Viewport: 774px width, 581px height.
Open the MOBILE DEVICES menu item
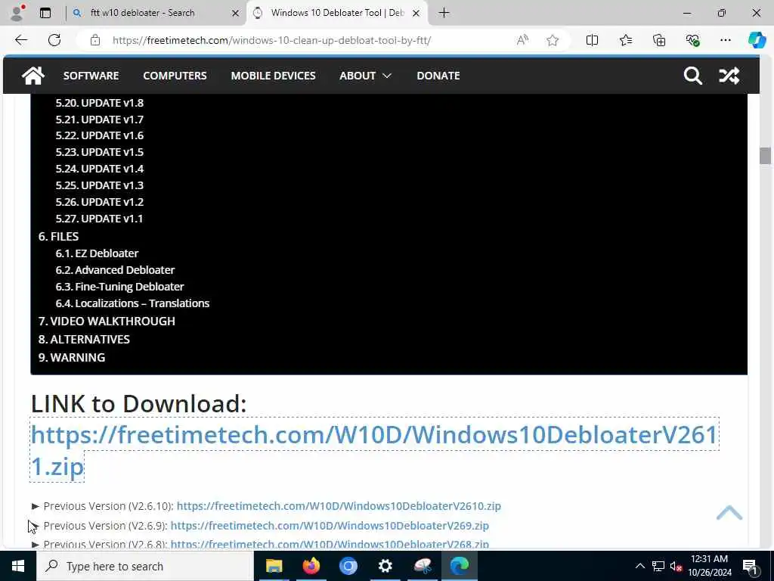pos(273,76)
